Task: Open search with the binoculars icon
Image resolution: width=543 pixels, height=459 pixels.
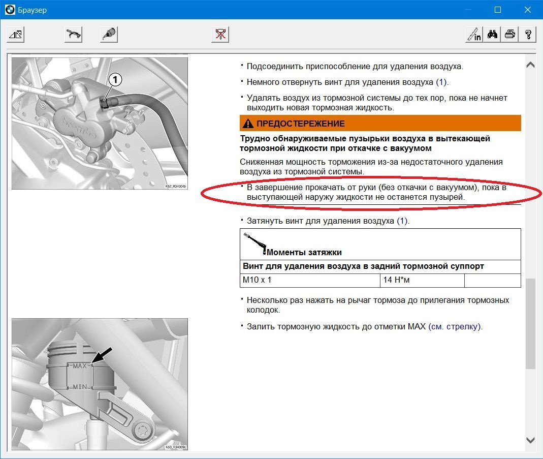Action: click(x=492, y=35)
